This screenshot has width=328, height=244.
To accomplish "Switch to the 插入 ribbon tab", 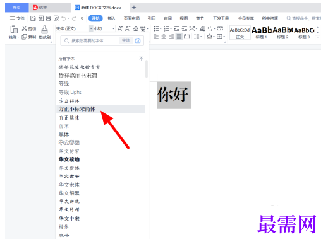I will tap(112, 18).
